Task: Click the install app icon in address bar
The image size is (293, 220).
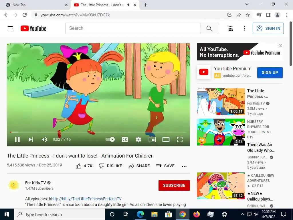Action: (229, 15)
